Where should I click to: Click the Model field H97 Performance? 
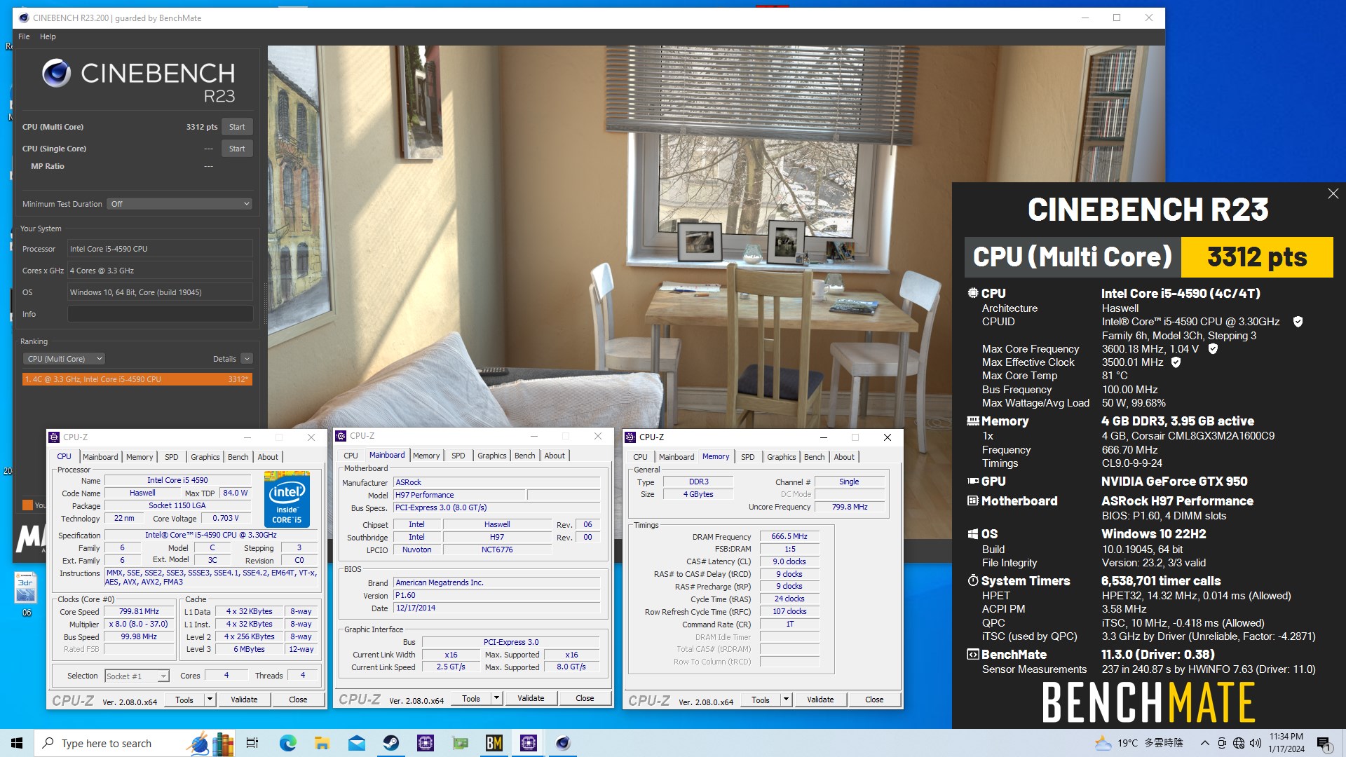459,495
